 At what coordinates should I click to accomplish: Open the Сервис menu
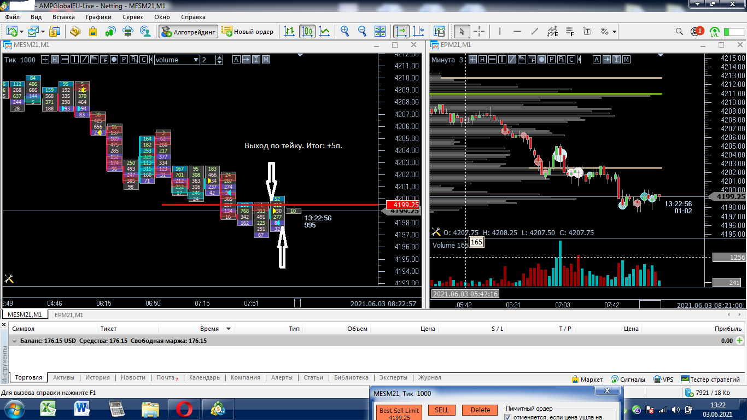(x=133, y=17)
